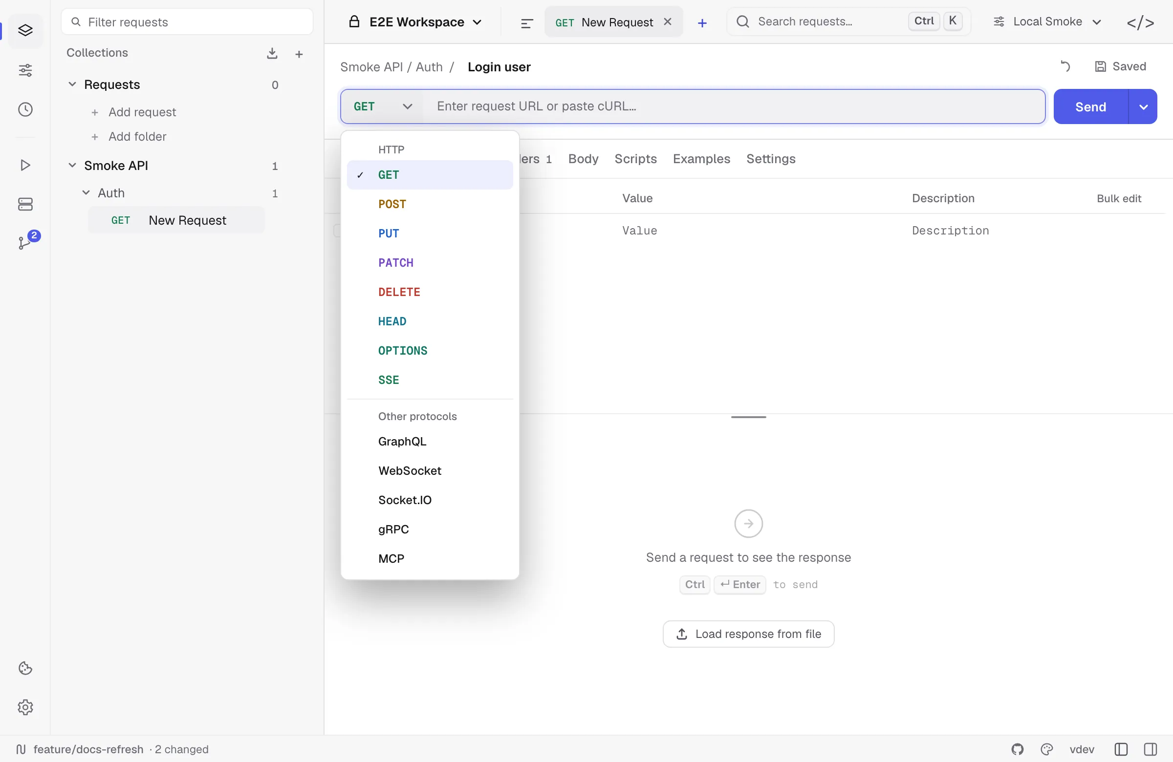Collapse the Requests tree section
This screenshot has width=1173, height=762.
tap(72, 84)
